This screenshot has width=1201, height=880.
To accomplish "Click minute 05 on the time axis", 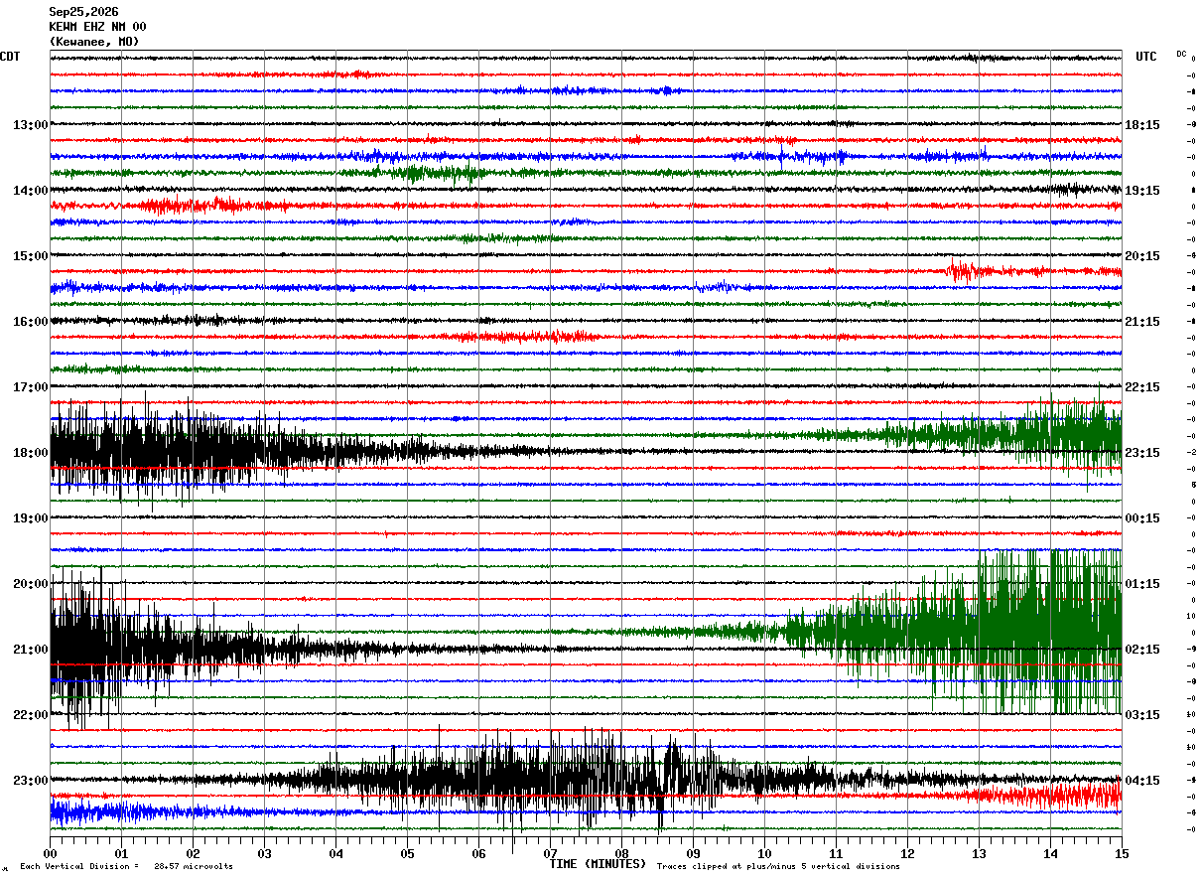I will point(407,853).
